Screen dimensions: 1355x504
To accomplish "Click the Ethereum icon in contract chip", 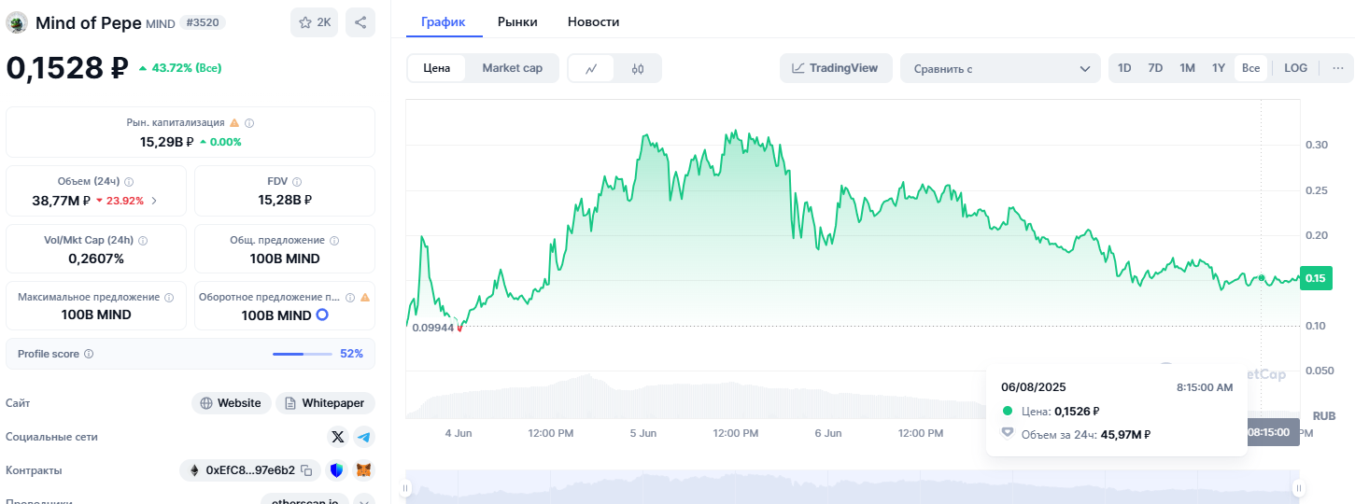I will 194,470.
